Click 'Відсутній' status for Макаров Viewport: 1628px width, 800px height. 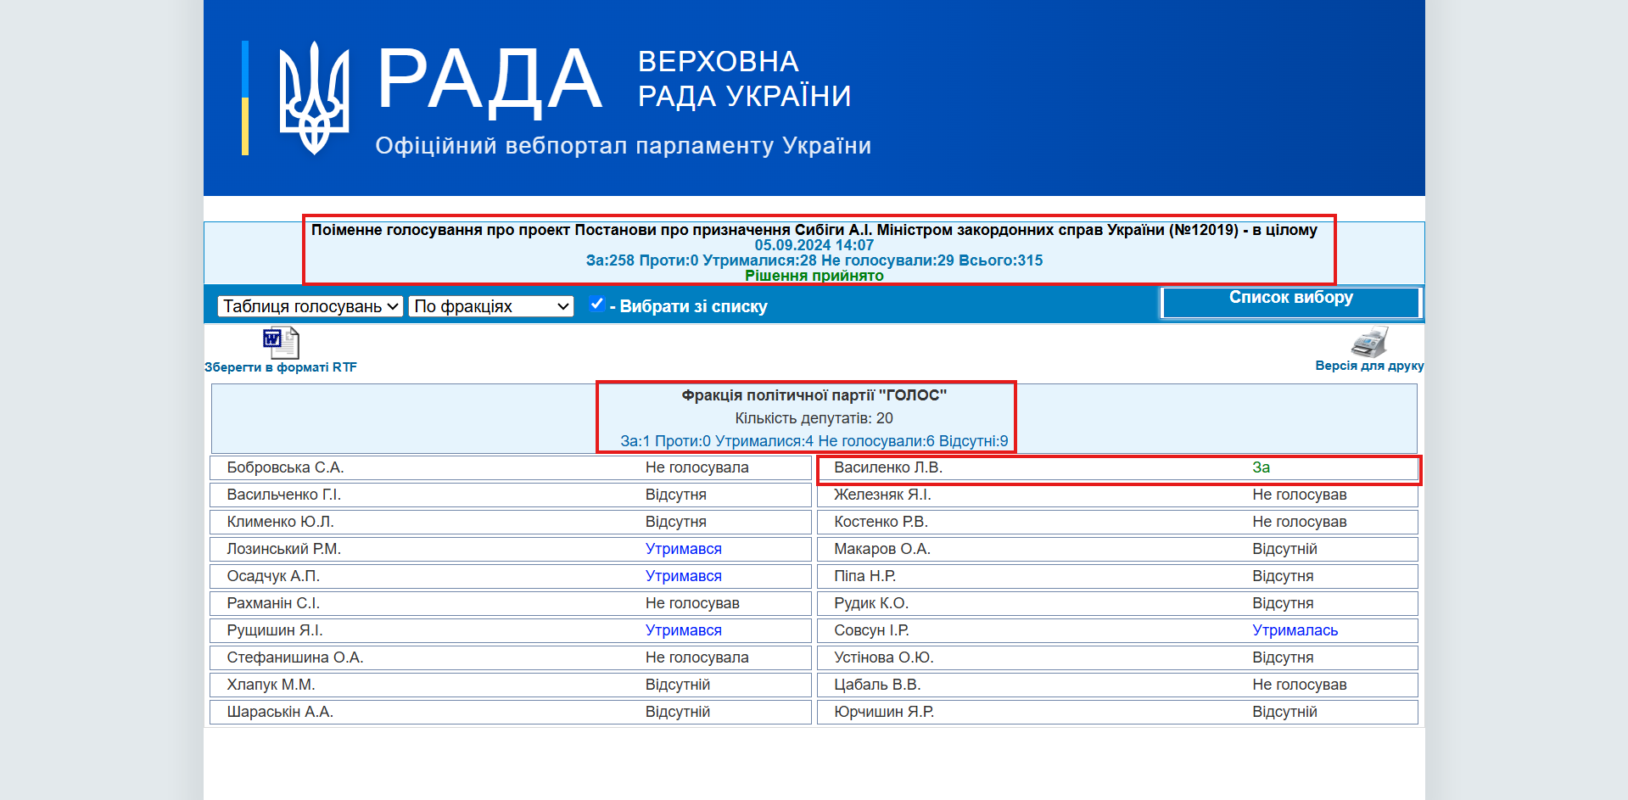[1285, 549]
